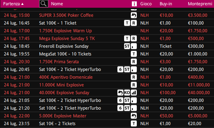Image resolution: width=214 pixels, height=128 pixels.
Task: Click the 24 lug, 21:05 start time
Action: tap(17, 101)
